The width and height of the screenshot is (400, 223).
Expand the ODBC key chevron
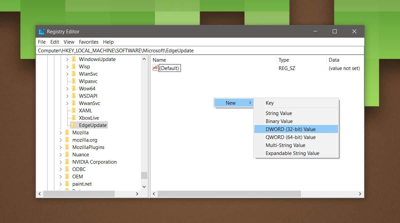click(60, 169)
